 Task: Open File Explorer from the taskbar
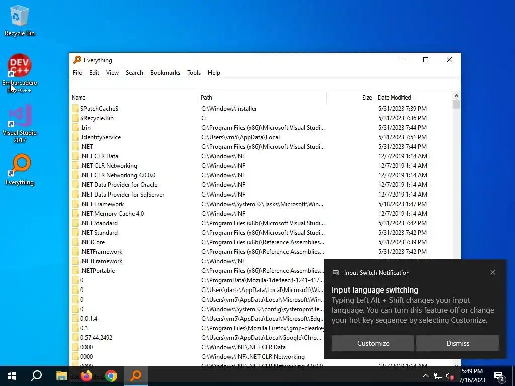pyautogui.click(x=61, y=376)
